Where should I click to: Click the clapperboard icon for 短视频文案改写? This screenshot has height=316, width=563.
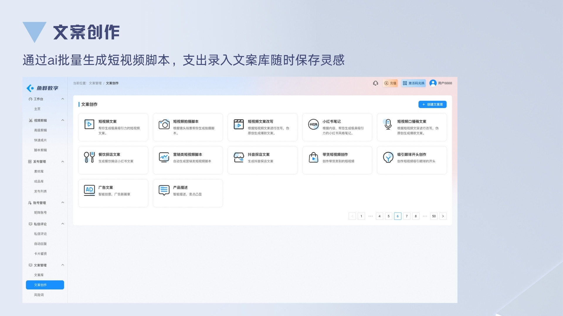(x=239, y=124)
